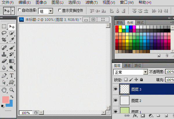Screen dimensions: 174x119
Task: Click the pink foreground color swatch
Action: [x=5, y=100]
